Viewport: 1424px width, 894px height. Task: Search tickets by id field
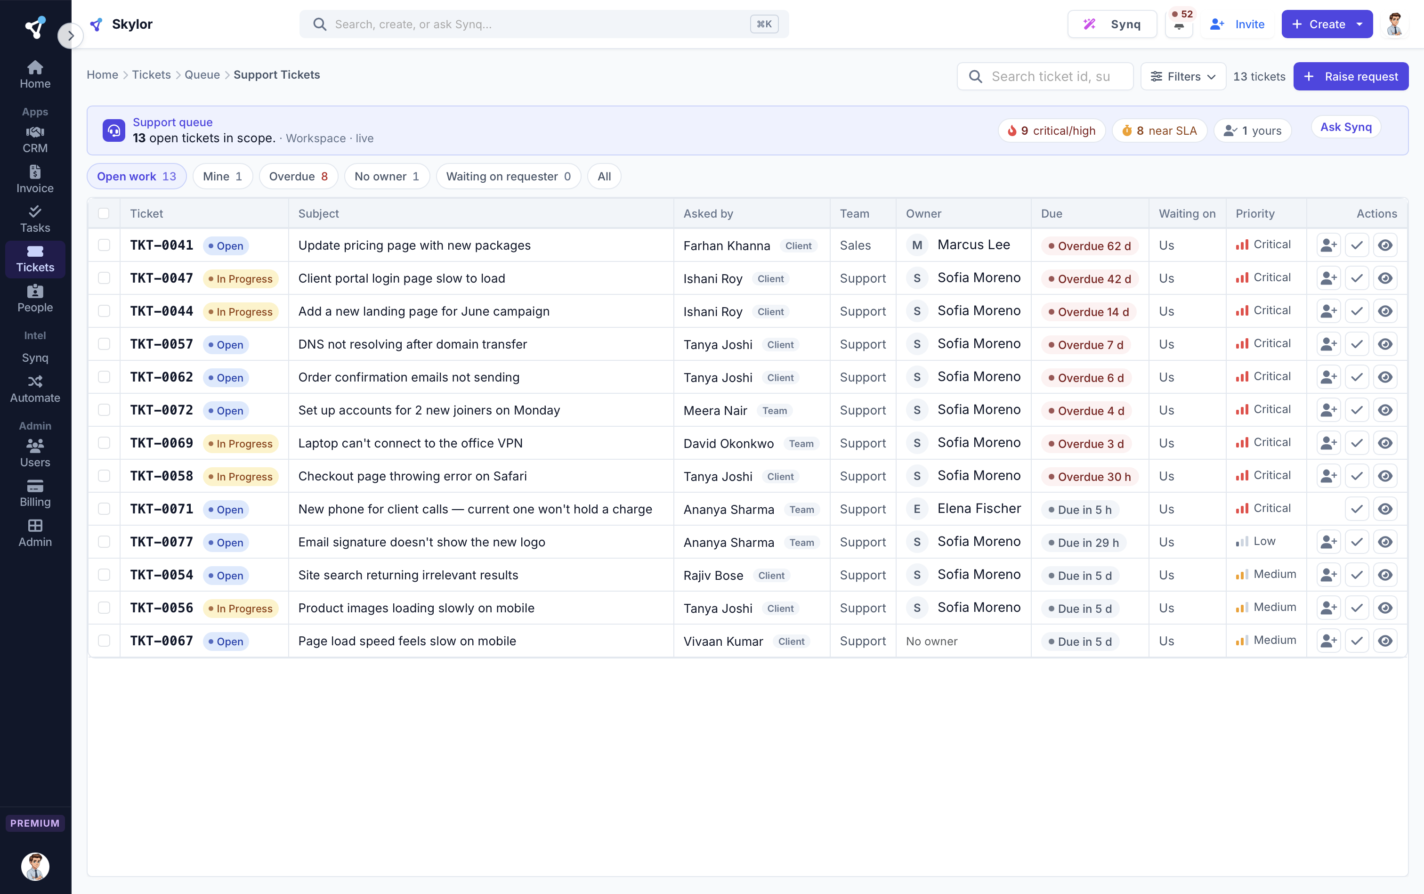coord(1045,76)
